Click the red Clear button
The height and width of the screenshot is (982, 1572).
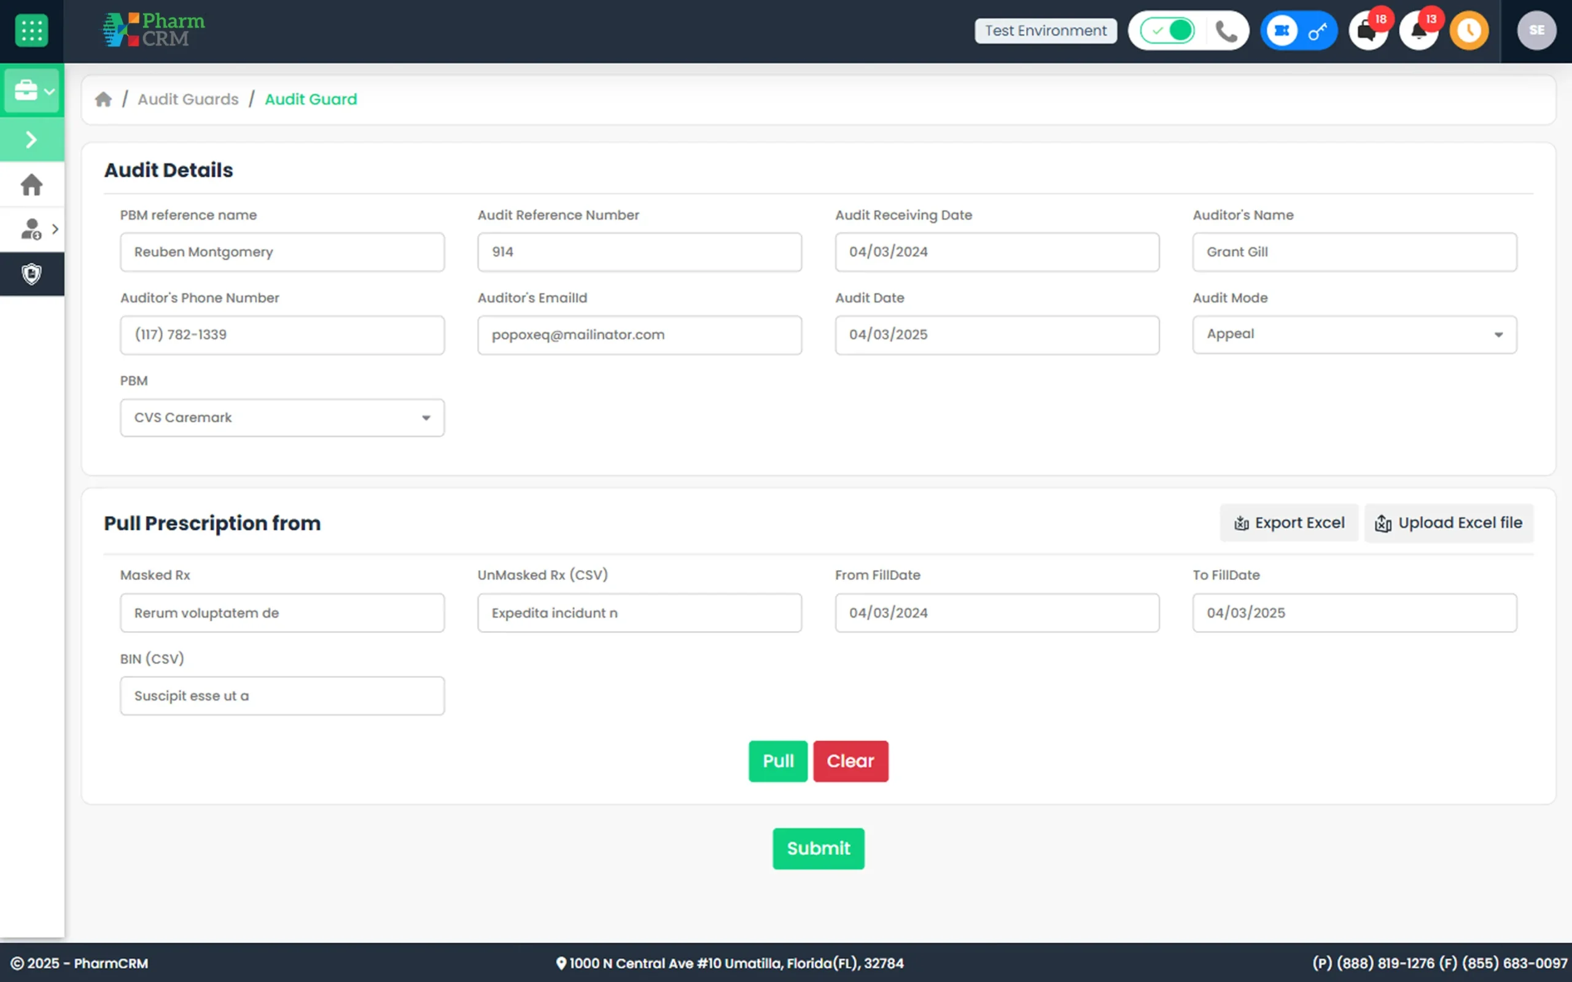coord(850,761)
